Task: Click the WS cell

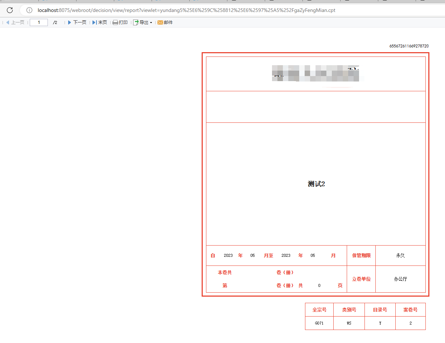Action: tap(349, 323)
